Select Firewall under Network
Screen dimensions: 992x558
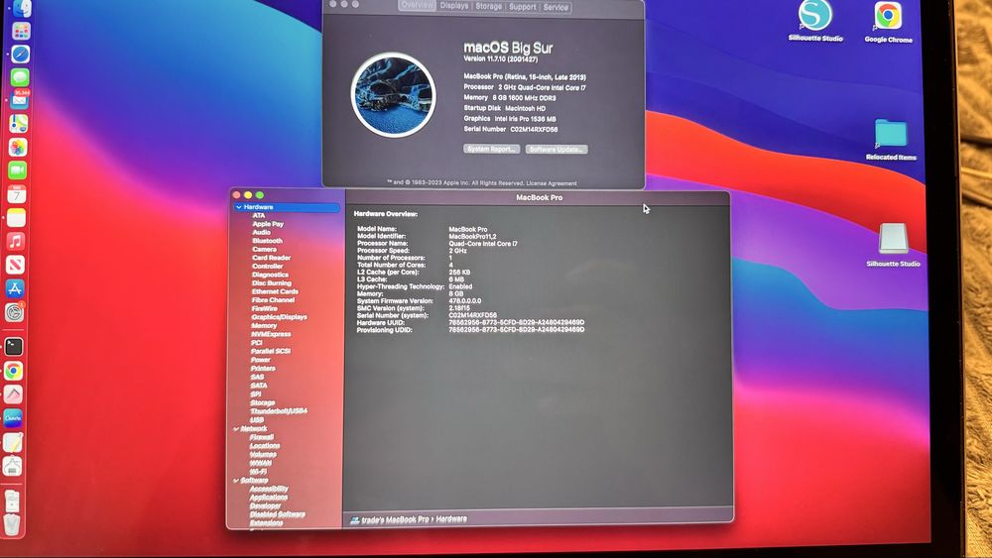pyautogui.click(x=261, y=437)
